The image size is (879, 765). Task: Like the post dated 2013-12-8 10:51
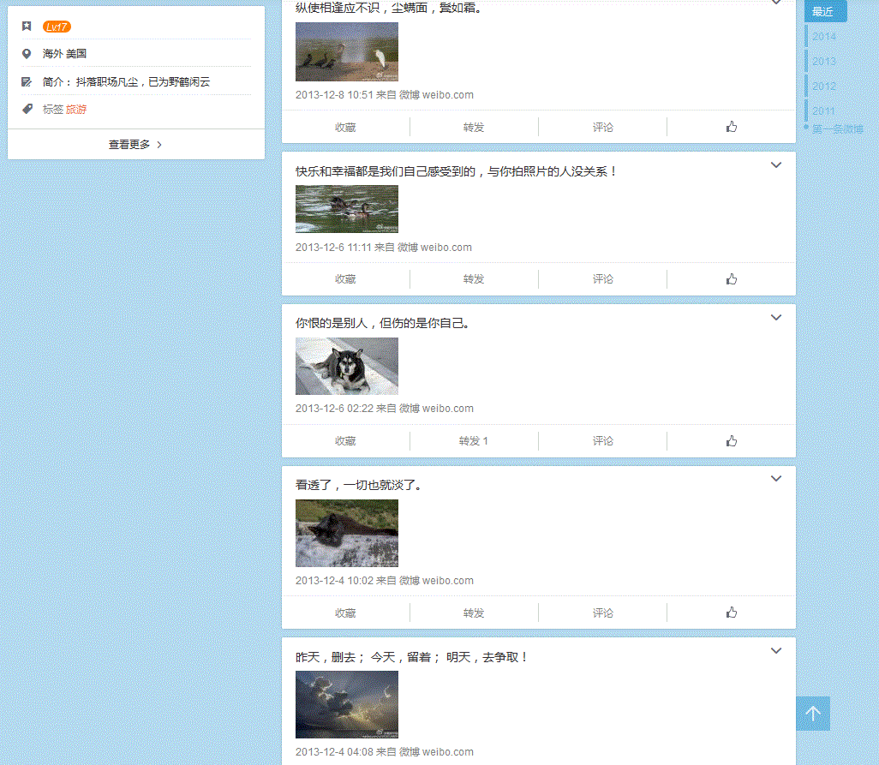pyautogui.click(x=731, y=127)
